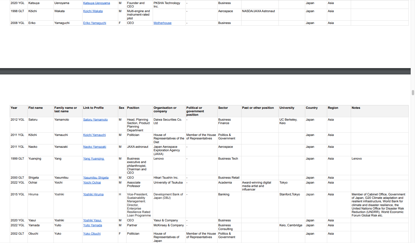Click the 'Business Consulting' sector cell

[x=229, y=227]
